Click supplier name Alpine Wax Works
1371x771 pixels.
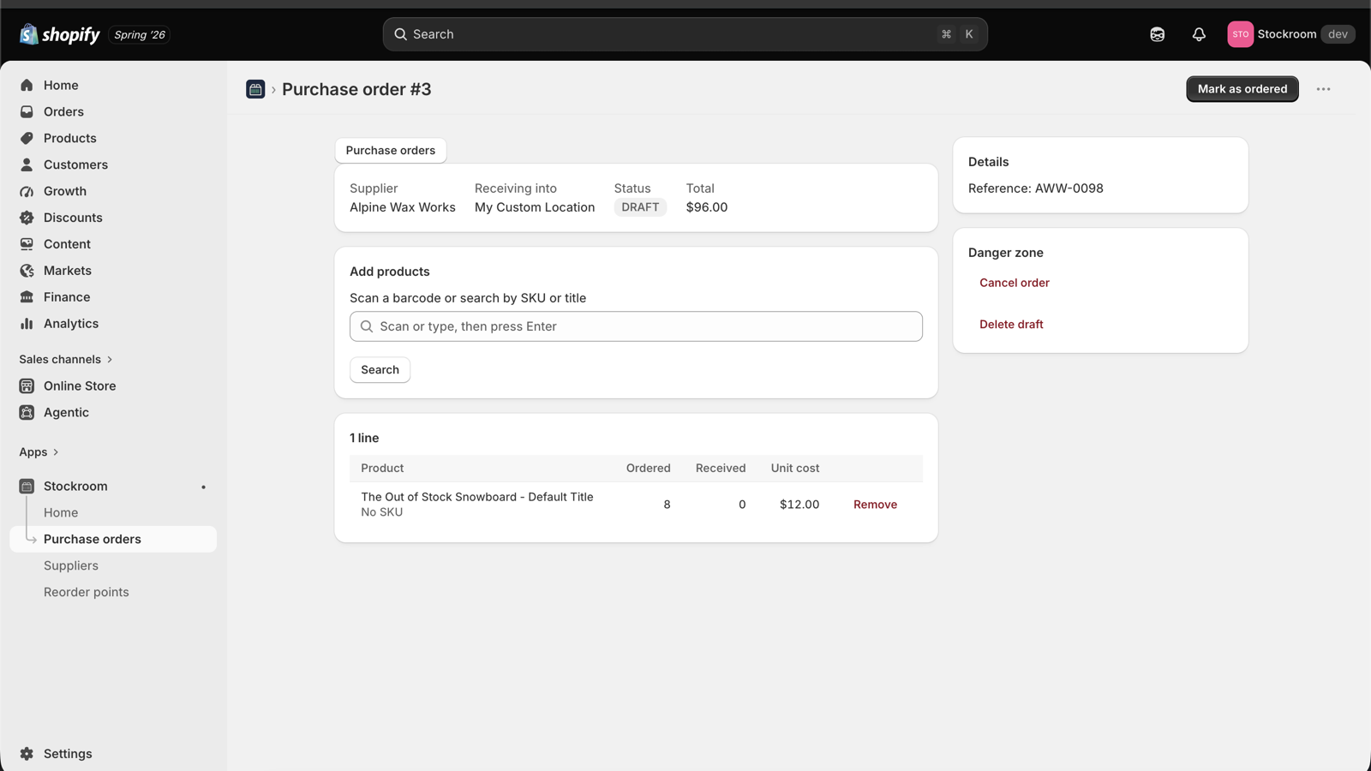pyautogui.click(x=403, y=207)
